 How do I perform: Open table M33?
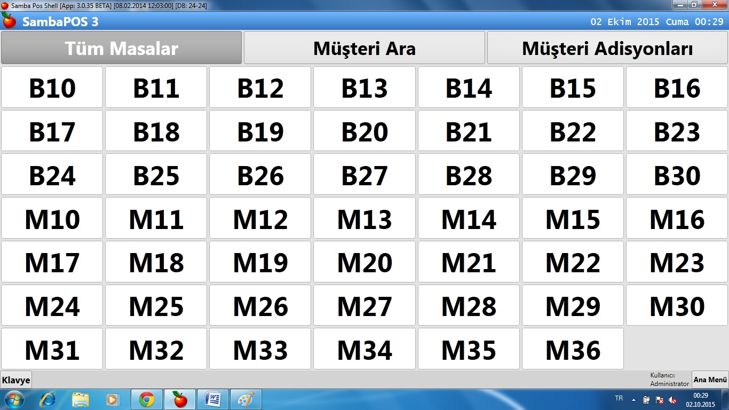(260, 349)
